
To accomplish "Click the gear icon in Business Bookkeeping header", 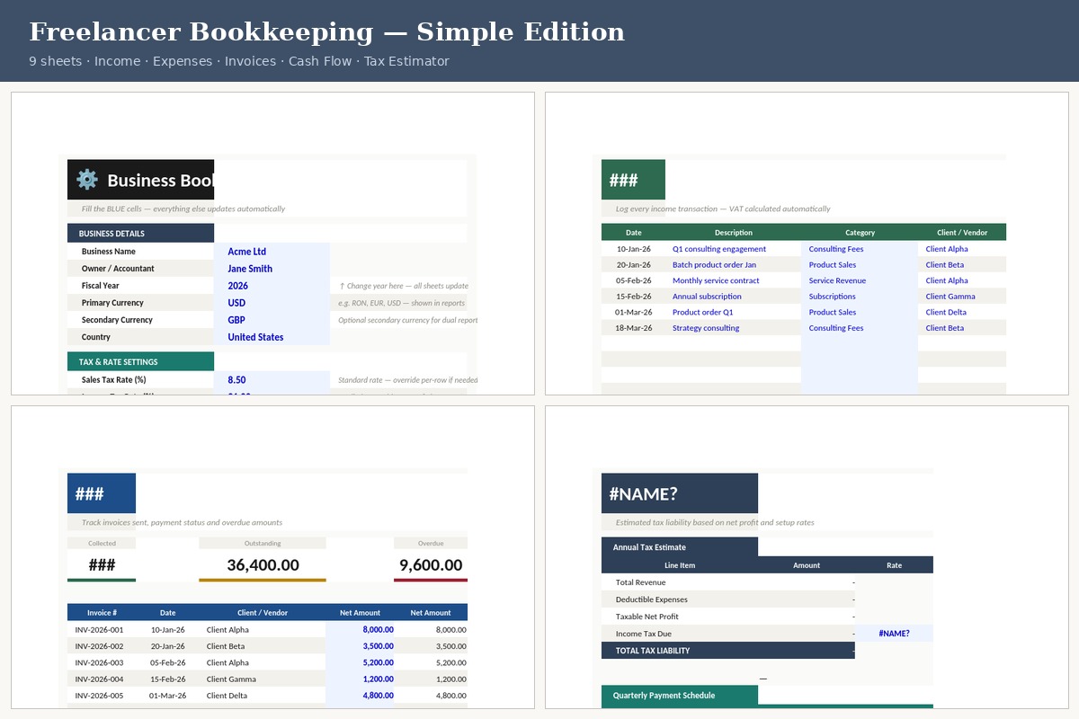I will tap(86, 180).
